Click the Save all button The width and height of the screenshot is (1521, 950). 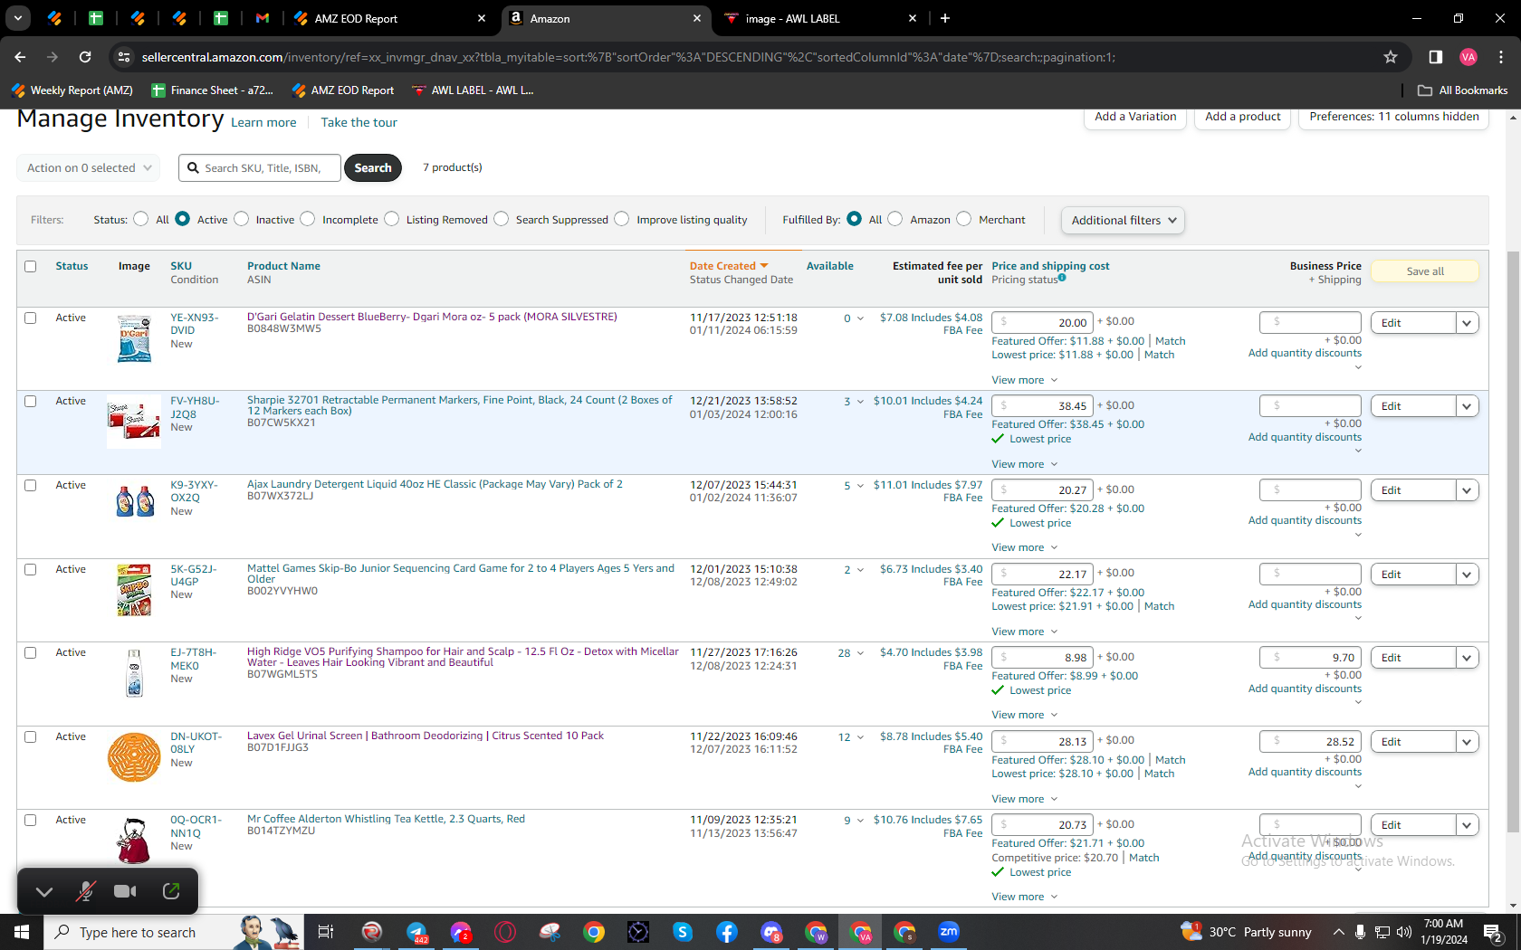coord(1425,271)
